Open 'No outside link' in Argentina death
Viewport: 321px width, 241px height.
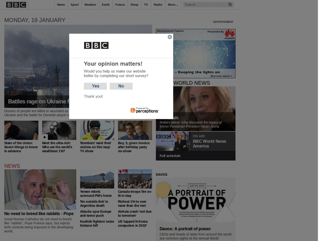pos(94,203)
